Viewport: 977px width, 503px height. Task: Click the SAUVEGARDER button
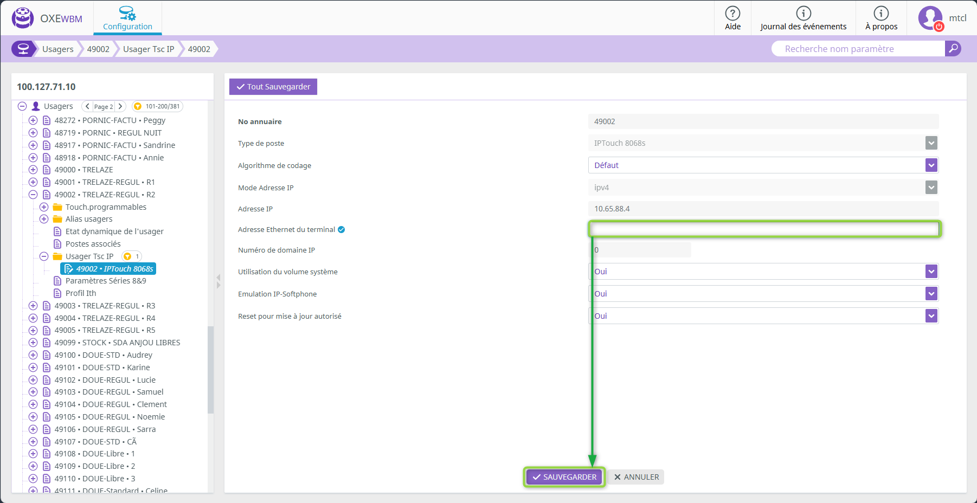tap(564, 477)
